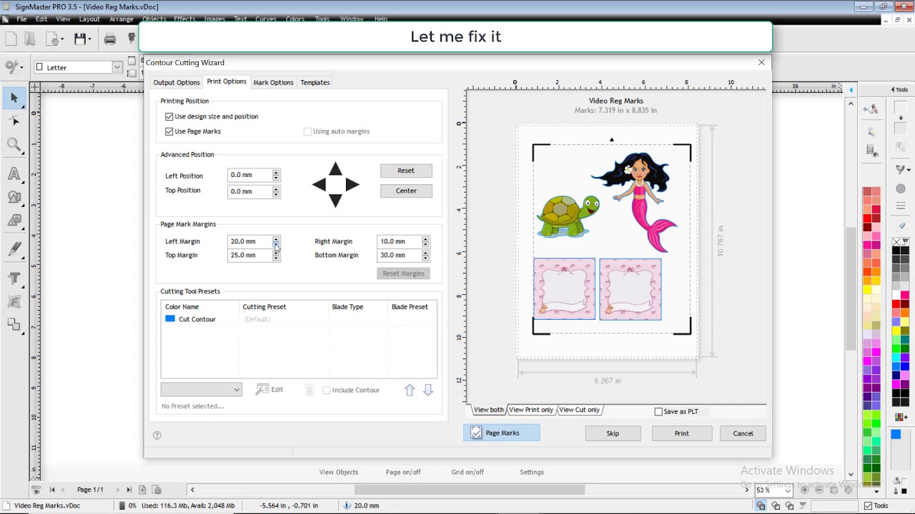The image size is (915, 514).
Task: Open the wrench settings tool
Action: click(x=12, y=67)
